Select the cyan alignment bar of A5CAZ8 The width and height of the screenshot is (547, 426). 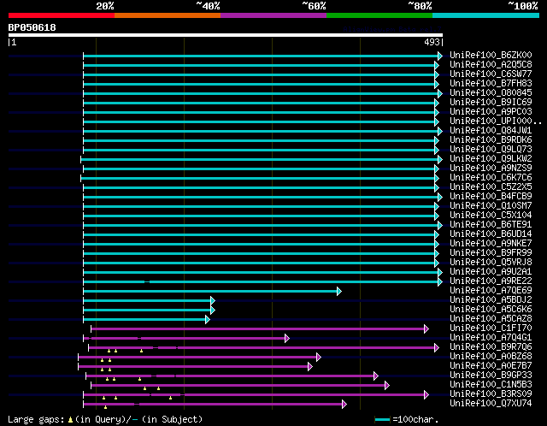[144, 320]
